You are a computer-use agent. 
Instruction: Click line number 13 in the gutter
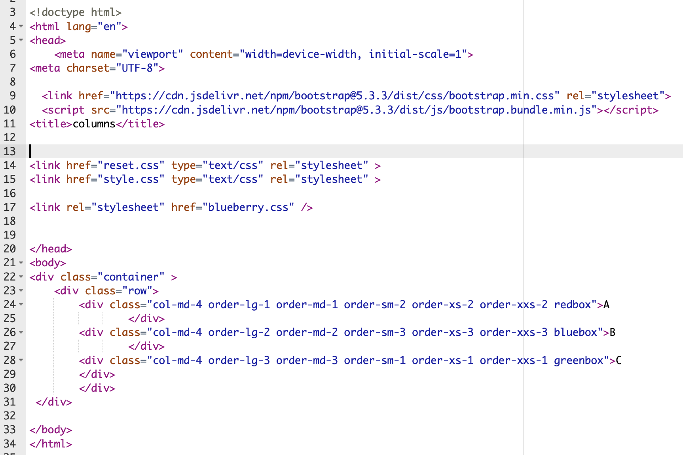[10, 152]
